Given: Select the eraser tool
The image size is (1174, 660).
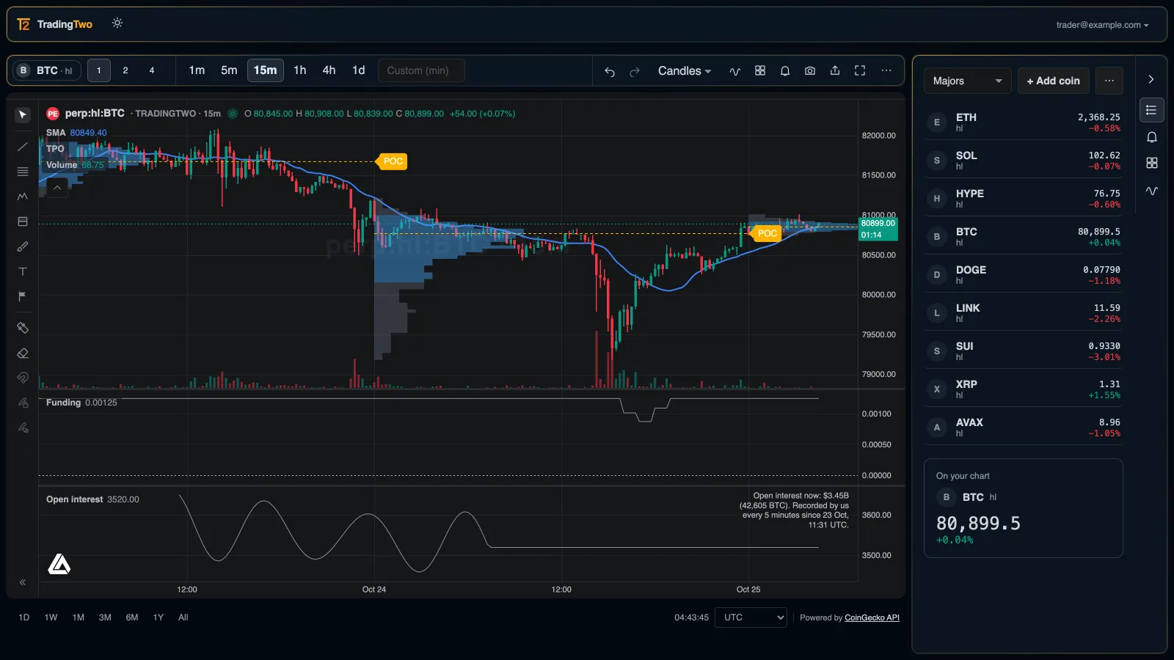Looking at the screenshot, I should [23, 353].
